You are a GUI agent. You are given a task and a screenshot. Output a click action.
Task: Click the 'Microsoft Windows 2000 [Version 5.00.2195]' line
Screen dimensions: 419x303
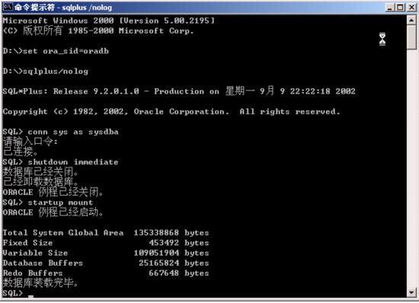[x=109, y=21]
